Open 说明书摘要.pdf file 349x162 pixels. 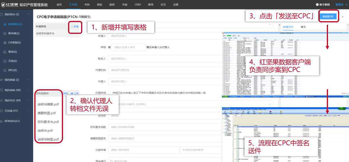click(48, 104)
